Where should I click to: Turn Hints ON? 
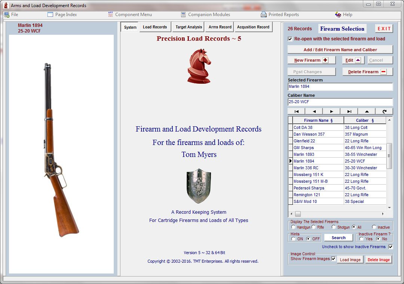(293, 239)
